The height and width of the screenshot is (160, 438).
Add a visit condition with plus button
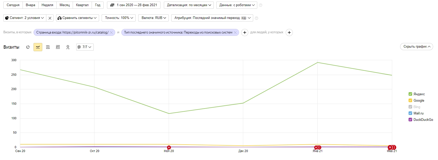point(245,33)
